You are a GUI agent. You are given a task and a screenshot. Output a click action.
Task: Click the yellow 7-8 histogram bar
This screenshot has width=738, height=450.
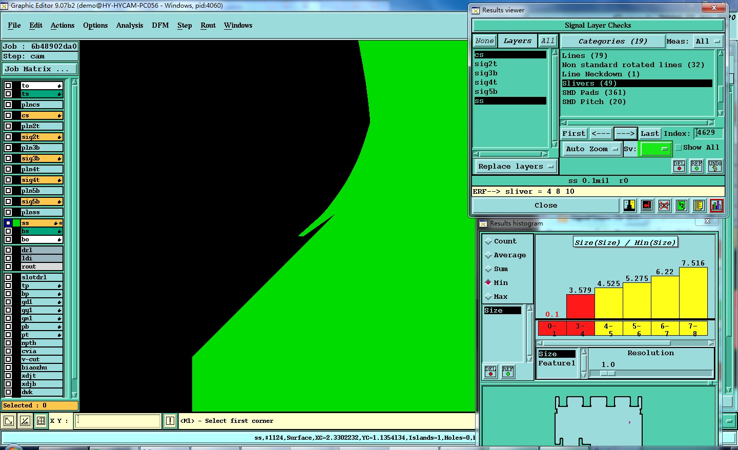pyautogui.click(x=693, y=293)
